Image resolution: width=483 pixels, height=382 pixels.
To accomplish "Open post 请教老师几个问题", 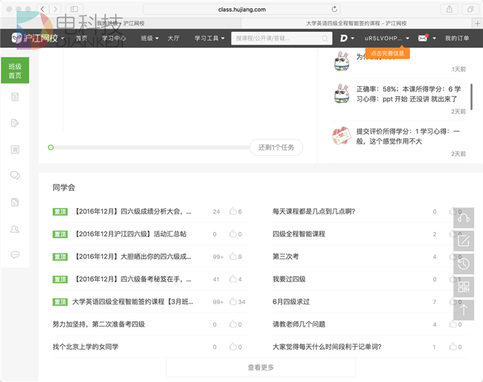I will 299,325.
